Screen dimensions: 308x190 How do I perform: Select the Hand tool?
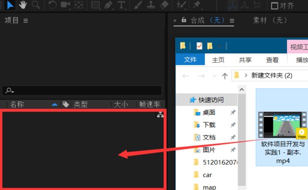23,5
